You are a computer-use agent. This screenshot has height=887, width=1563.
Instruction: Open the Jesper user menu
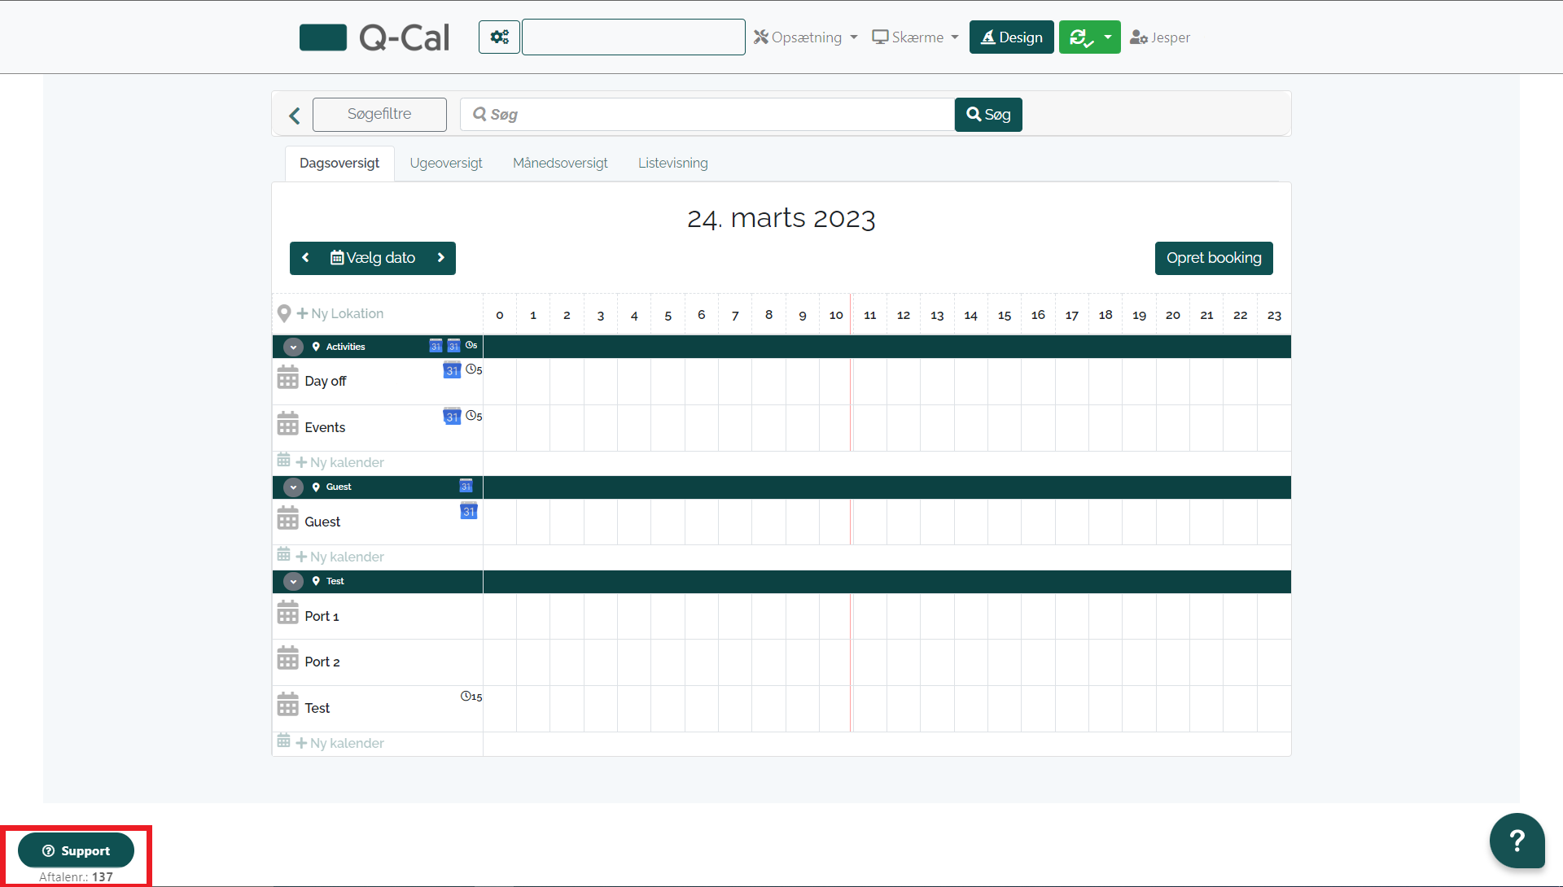1160,37
